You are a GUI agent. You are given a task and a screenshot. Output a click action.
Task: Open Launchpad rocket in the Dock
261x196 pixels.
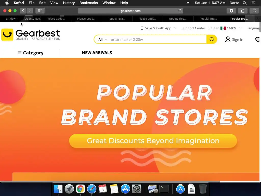(x=69, y=189)
